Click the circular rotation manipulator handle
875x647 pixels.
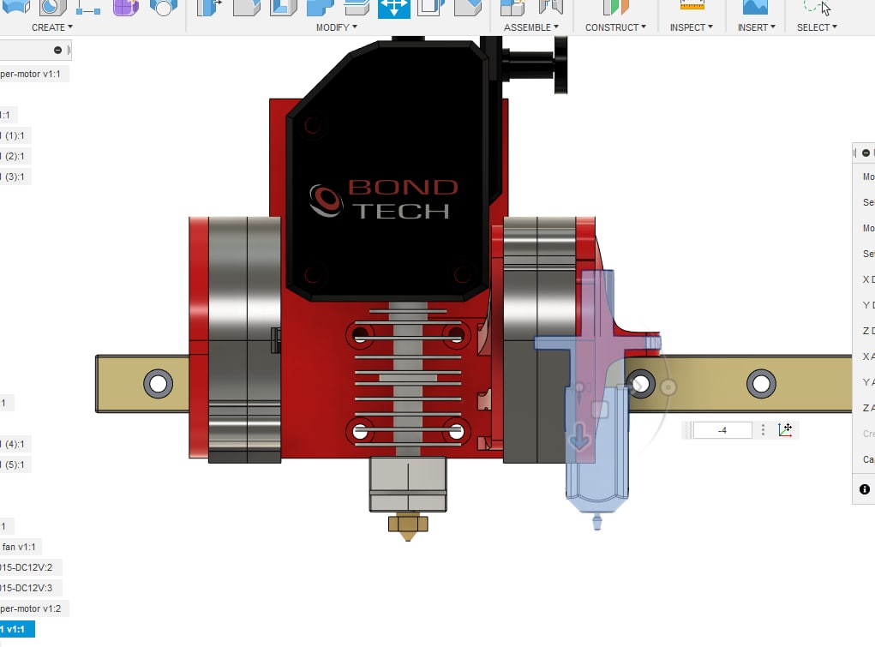click(668, 386)
